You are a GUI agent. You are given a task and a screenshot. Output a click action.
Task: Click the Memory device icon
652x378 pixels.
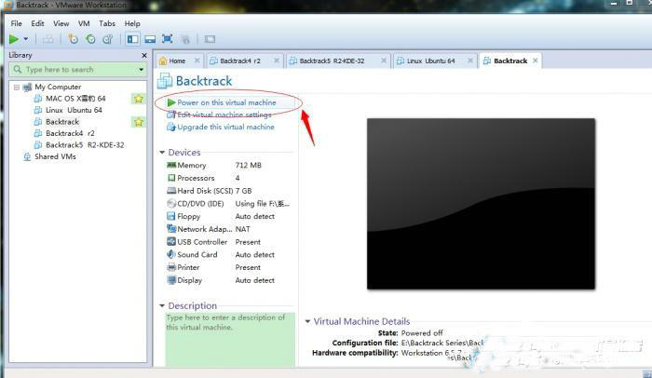170,165
